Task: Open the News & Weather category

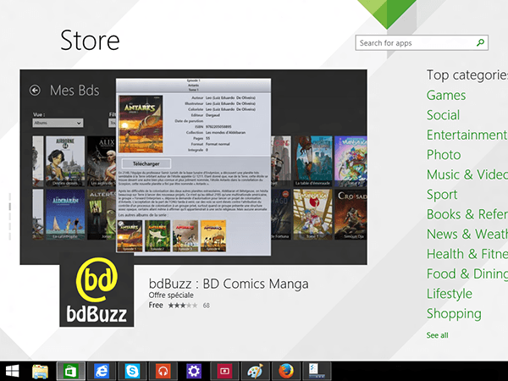Action: coord(467,234)
